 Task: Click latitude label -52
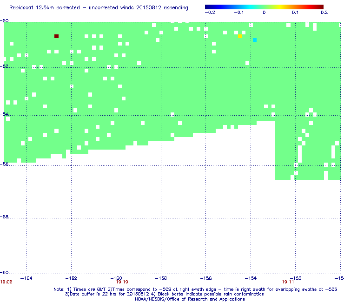click(x=4, y=66)
